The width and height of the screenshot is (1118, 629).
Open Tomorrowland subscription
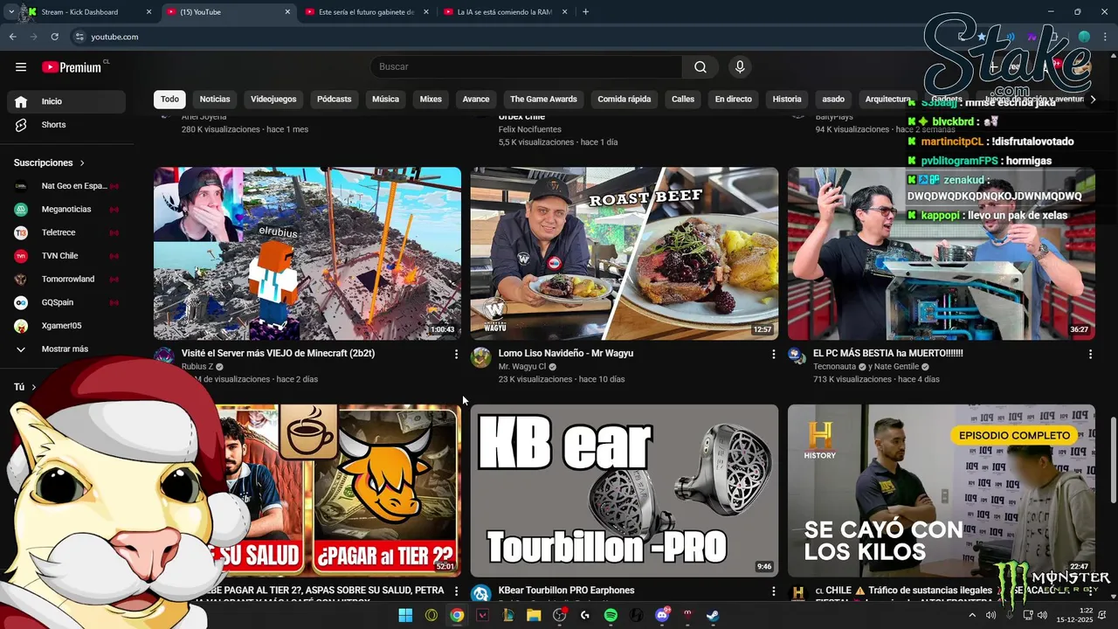pos(66,280)
